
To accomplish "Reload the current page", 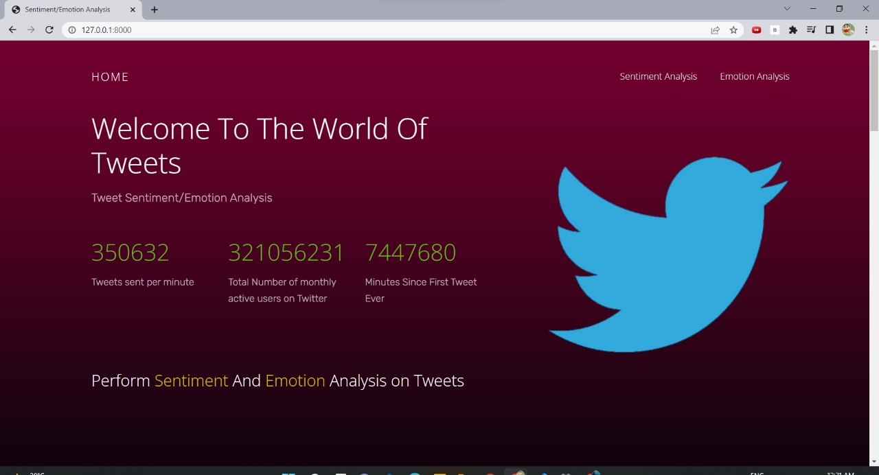I will (x=49, y=30).
